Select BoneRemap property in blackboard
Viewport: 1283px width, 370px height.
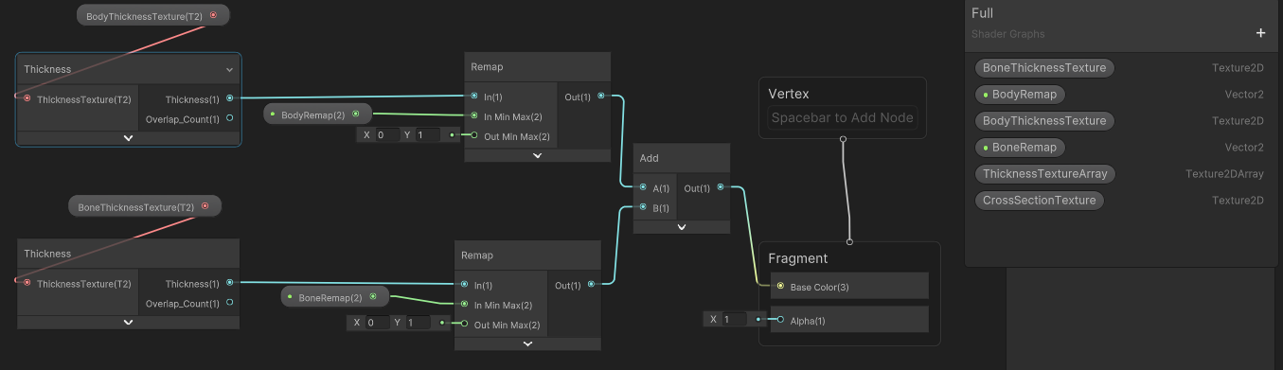[x=1020, y=148]
